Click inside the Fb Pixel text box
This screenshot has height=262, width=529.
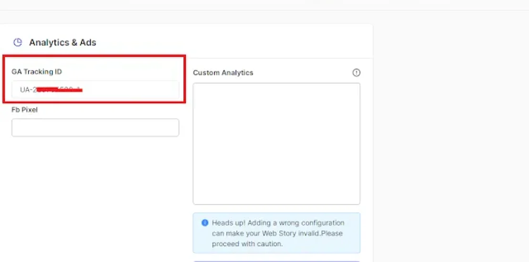95,128
